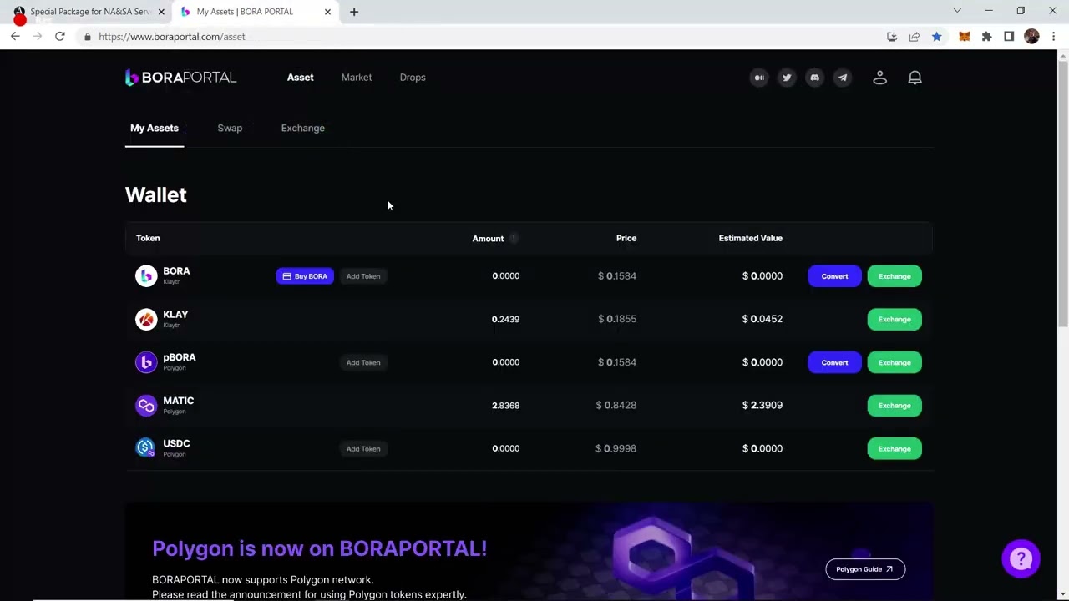This screenshot has width=1069, height=601.
Task: Open the Chrome three-dot menu
Action: 1054,36
